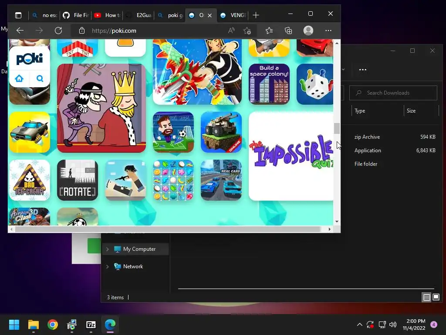Activate the Read aloud icon in address bar
446x335 pixels.
(x=231, y=31)
